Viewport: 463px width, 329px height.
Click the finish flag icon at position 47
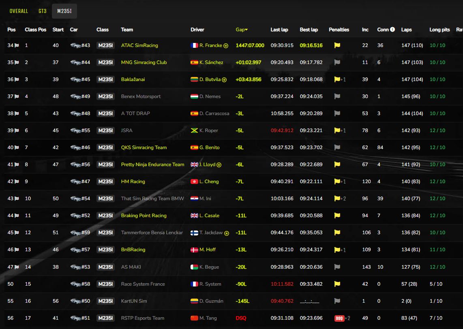coord(17,267)
